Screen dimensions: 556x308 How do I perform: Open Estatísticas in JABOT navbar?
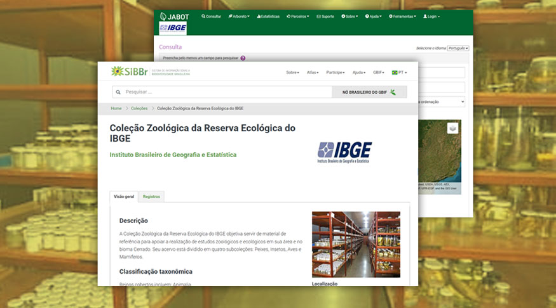click(268, 16)
